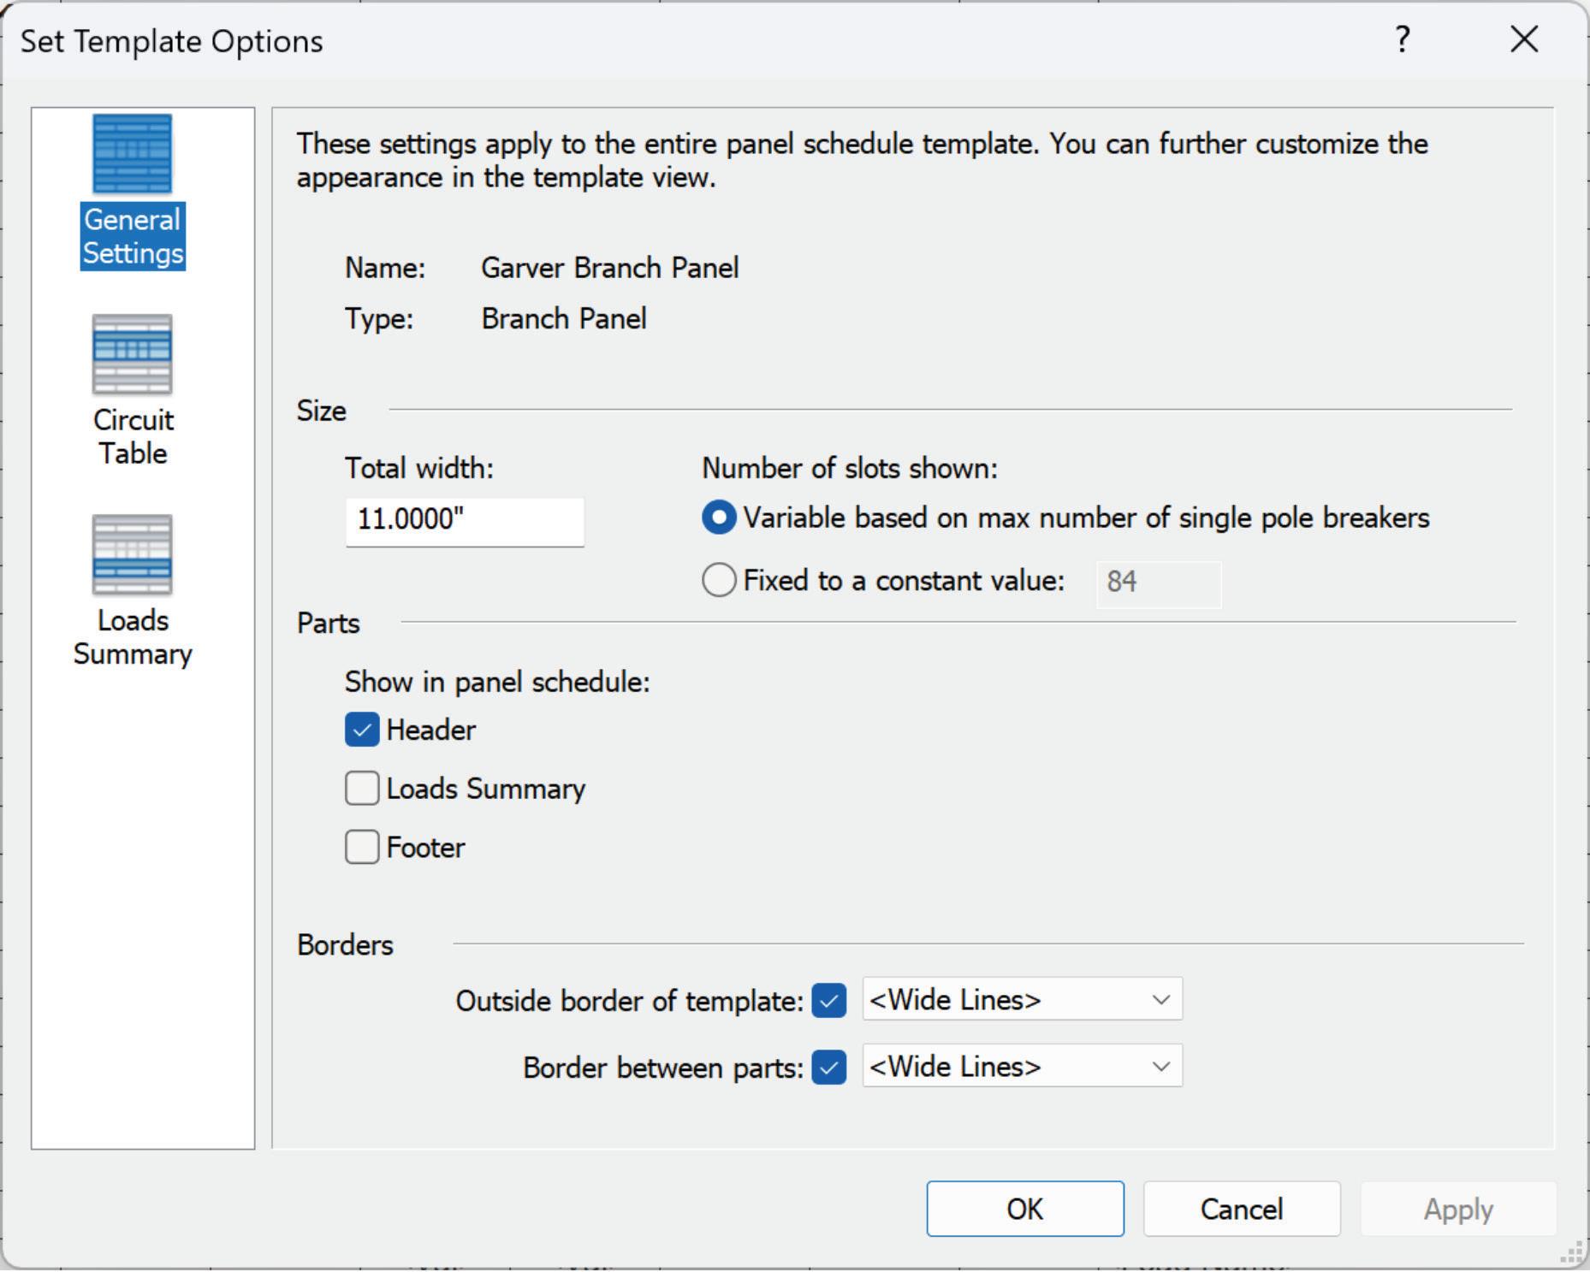Screen dimensions: 1590x1272
Task: Click the question mark help icon
Action: click(x=1403, y=39)
